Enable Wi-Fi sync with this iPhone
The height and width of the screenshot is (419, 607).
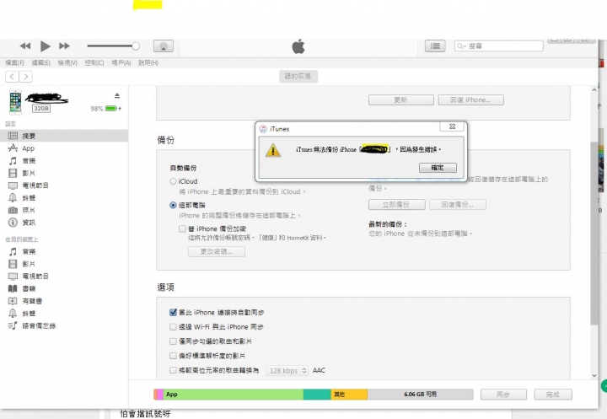point(173,327)
